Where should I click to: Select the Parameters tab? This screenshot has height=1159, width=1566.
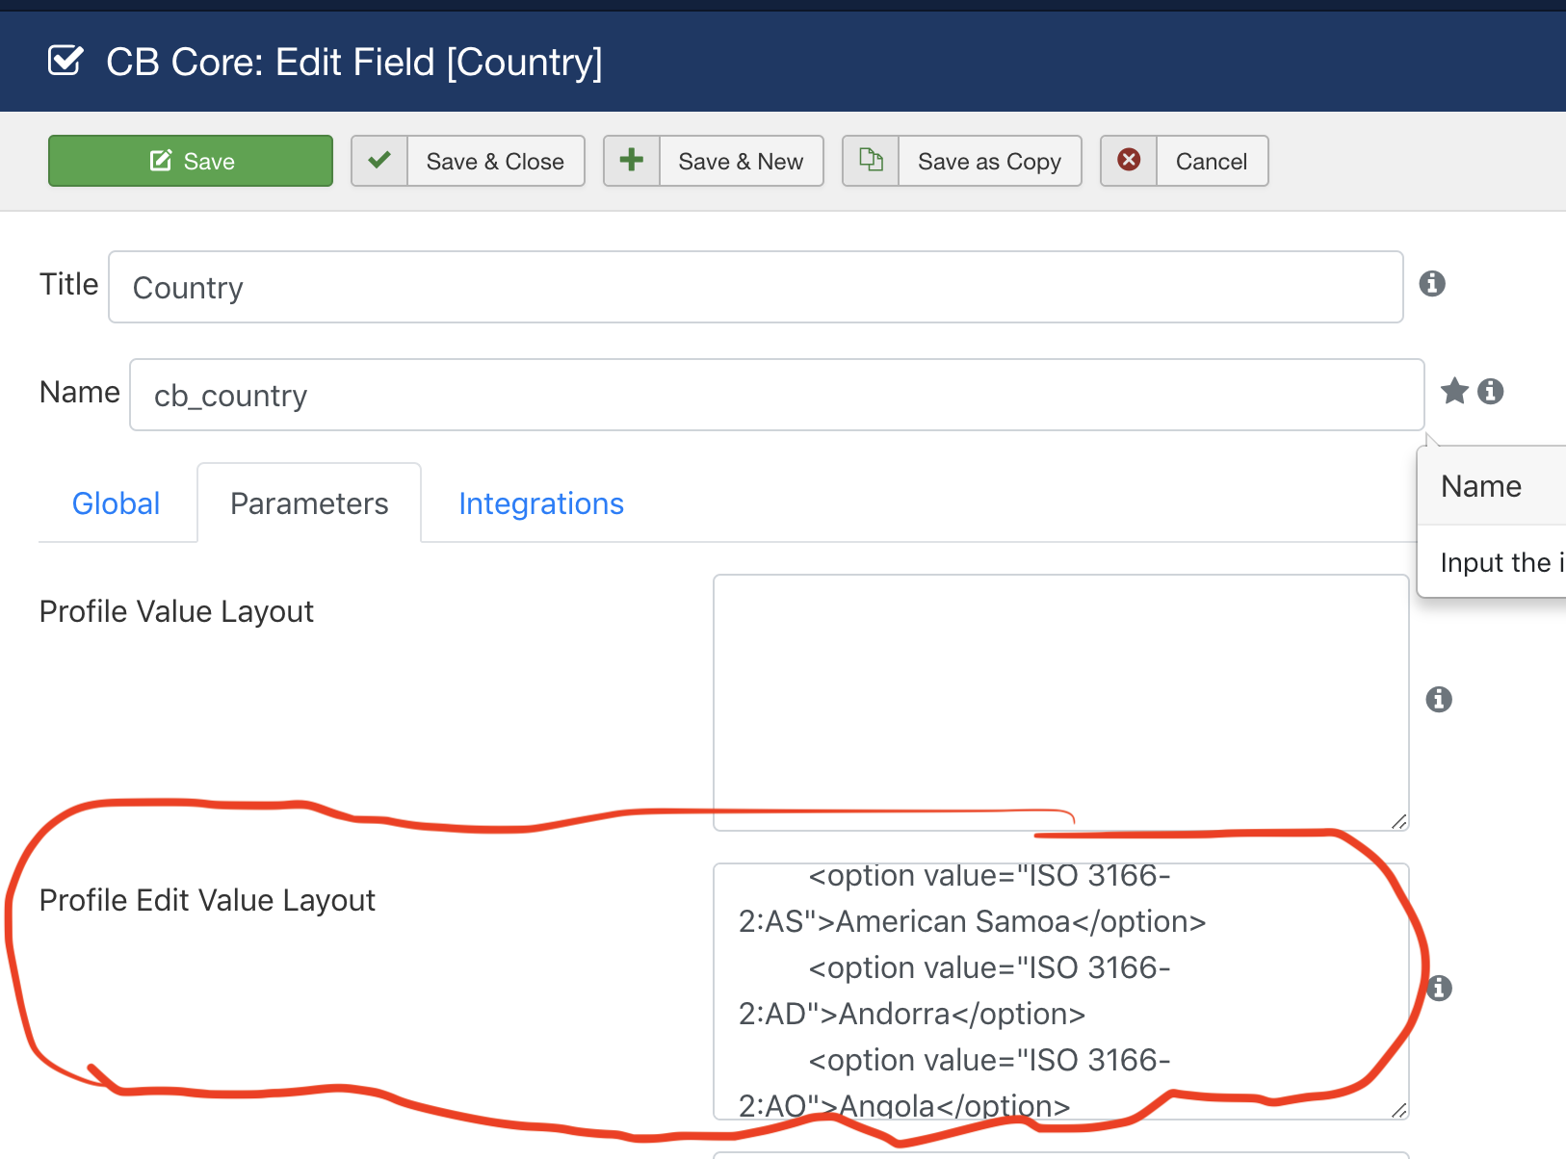coord(309,502)
